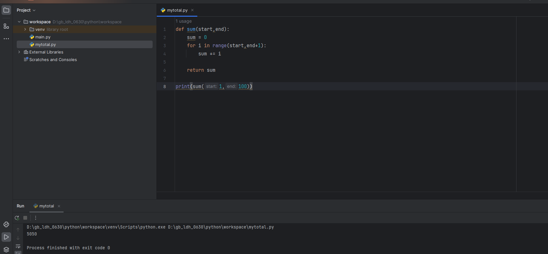Toggle the Run tool window button
Viewport: 548px width, 254px height.
pos(6,237)
